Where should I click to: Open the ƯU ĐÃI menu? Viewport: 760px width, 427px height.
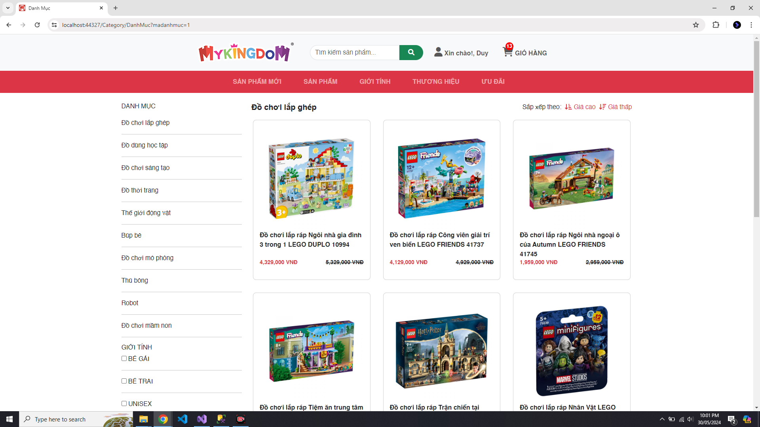point(493,81)
